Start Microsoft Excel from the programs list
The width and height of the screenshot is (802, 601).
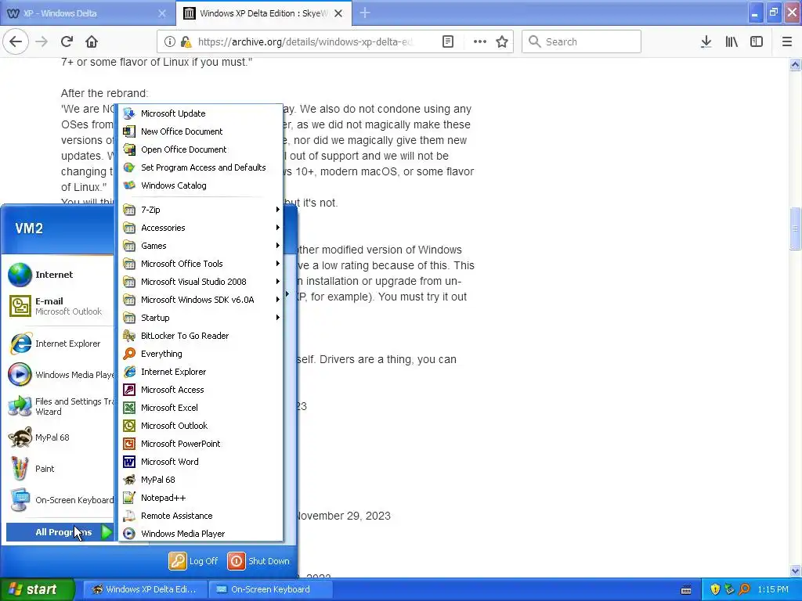click(201, 408)
